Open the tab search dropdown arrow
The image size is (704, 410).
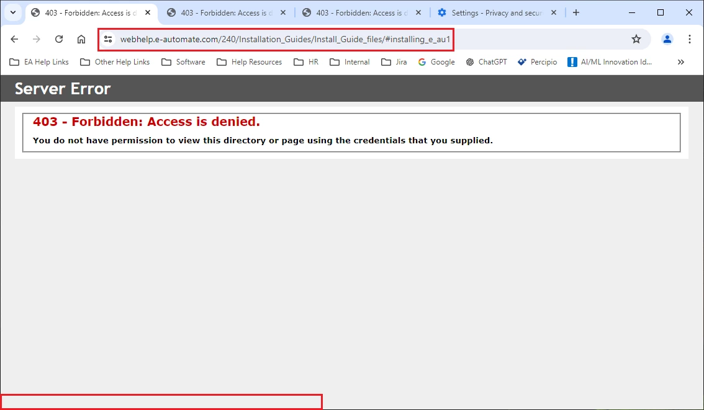(13, 12)
